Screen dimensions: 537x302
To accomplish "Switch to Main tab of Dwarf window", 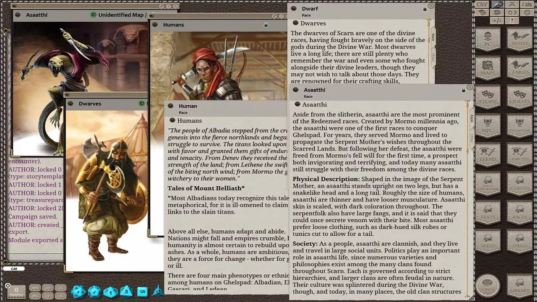I will point(433,37).
